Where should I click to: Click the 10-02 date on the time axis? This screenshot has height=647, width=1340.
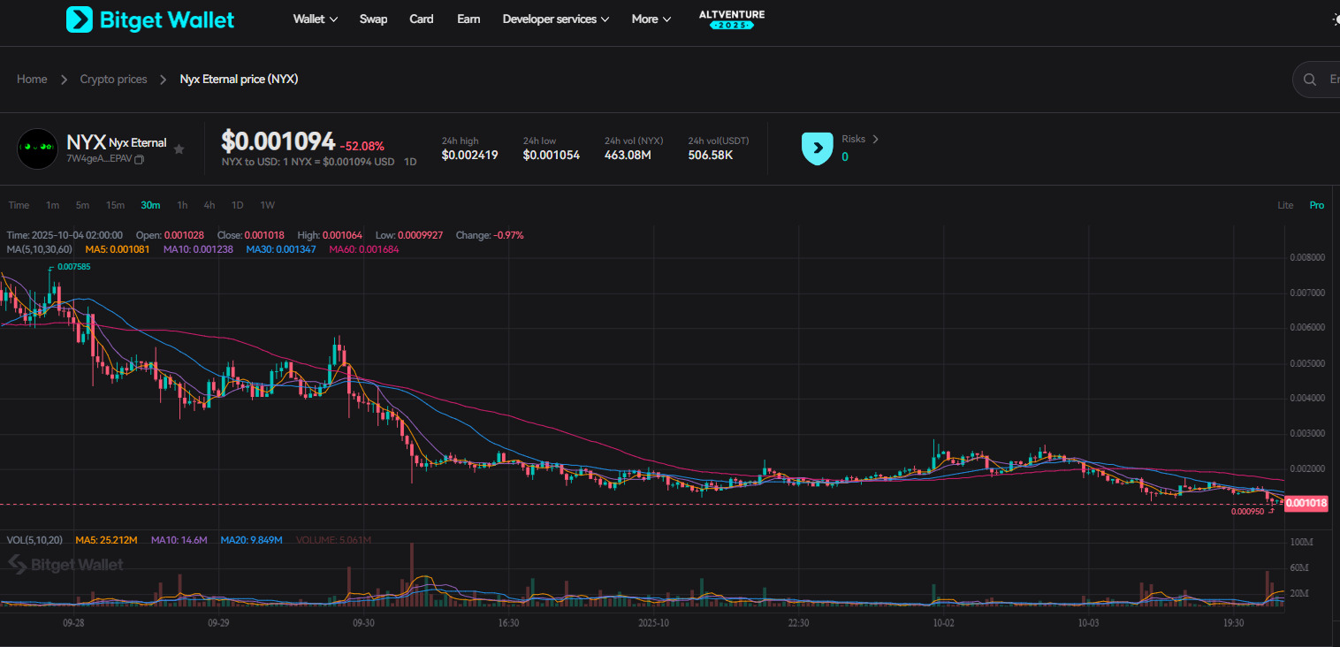point(944,623)
